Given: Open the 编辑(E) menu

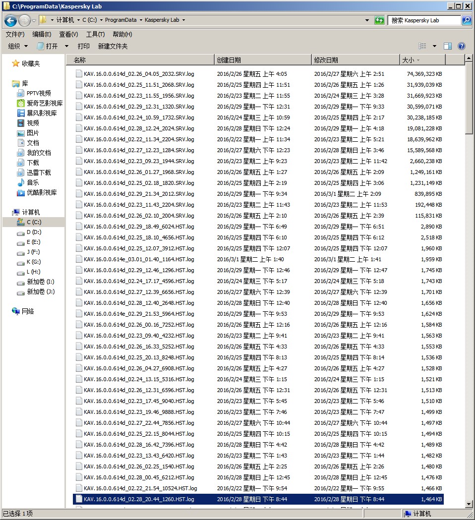Looking at the screenshot, I should click(42, 34).
